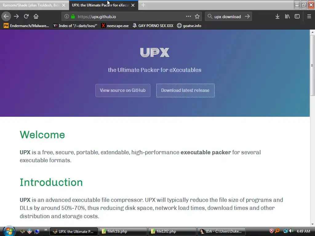Click the first quick launch icon
The height and width of the screenshot is (236, 315).
[22, 231]
